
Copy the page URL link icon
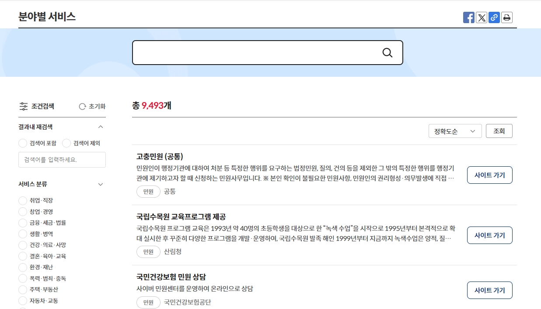point(494,17)
